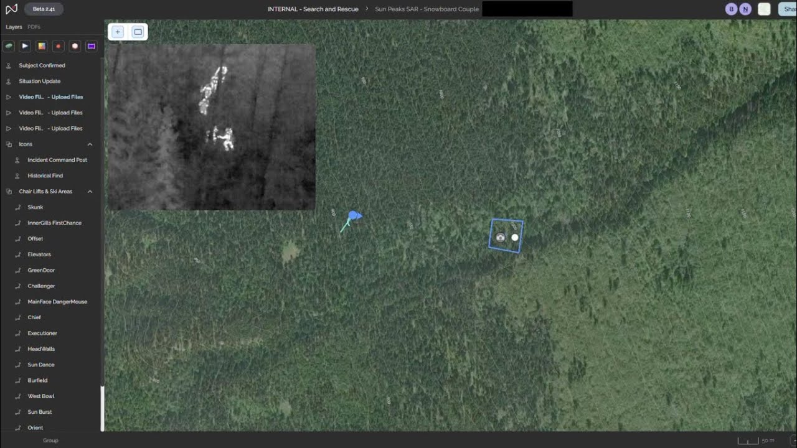Click the thermal video thumbnail overlay
Image resolution: width=797 pixels, height=448 pixels.
(x=211, y=127)
